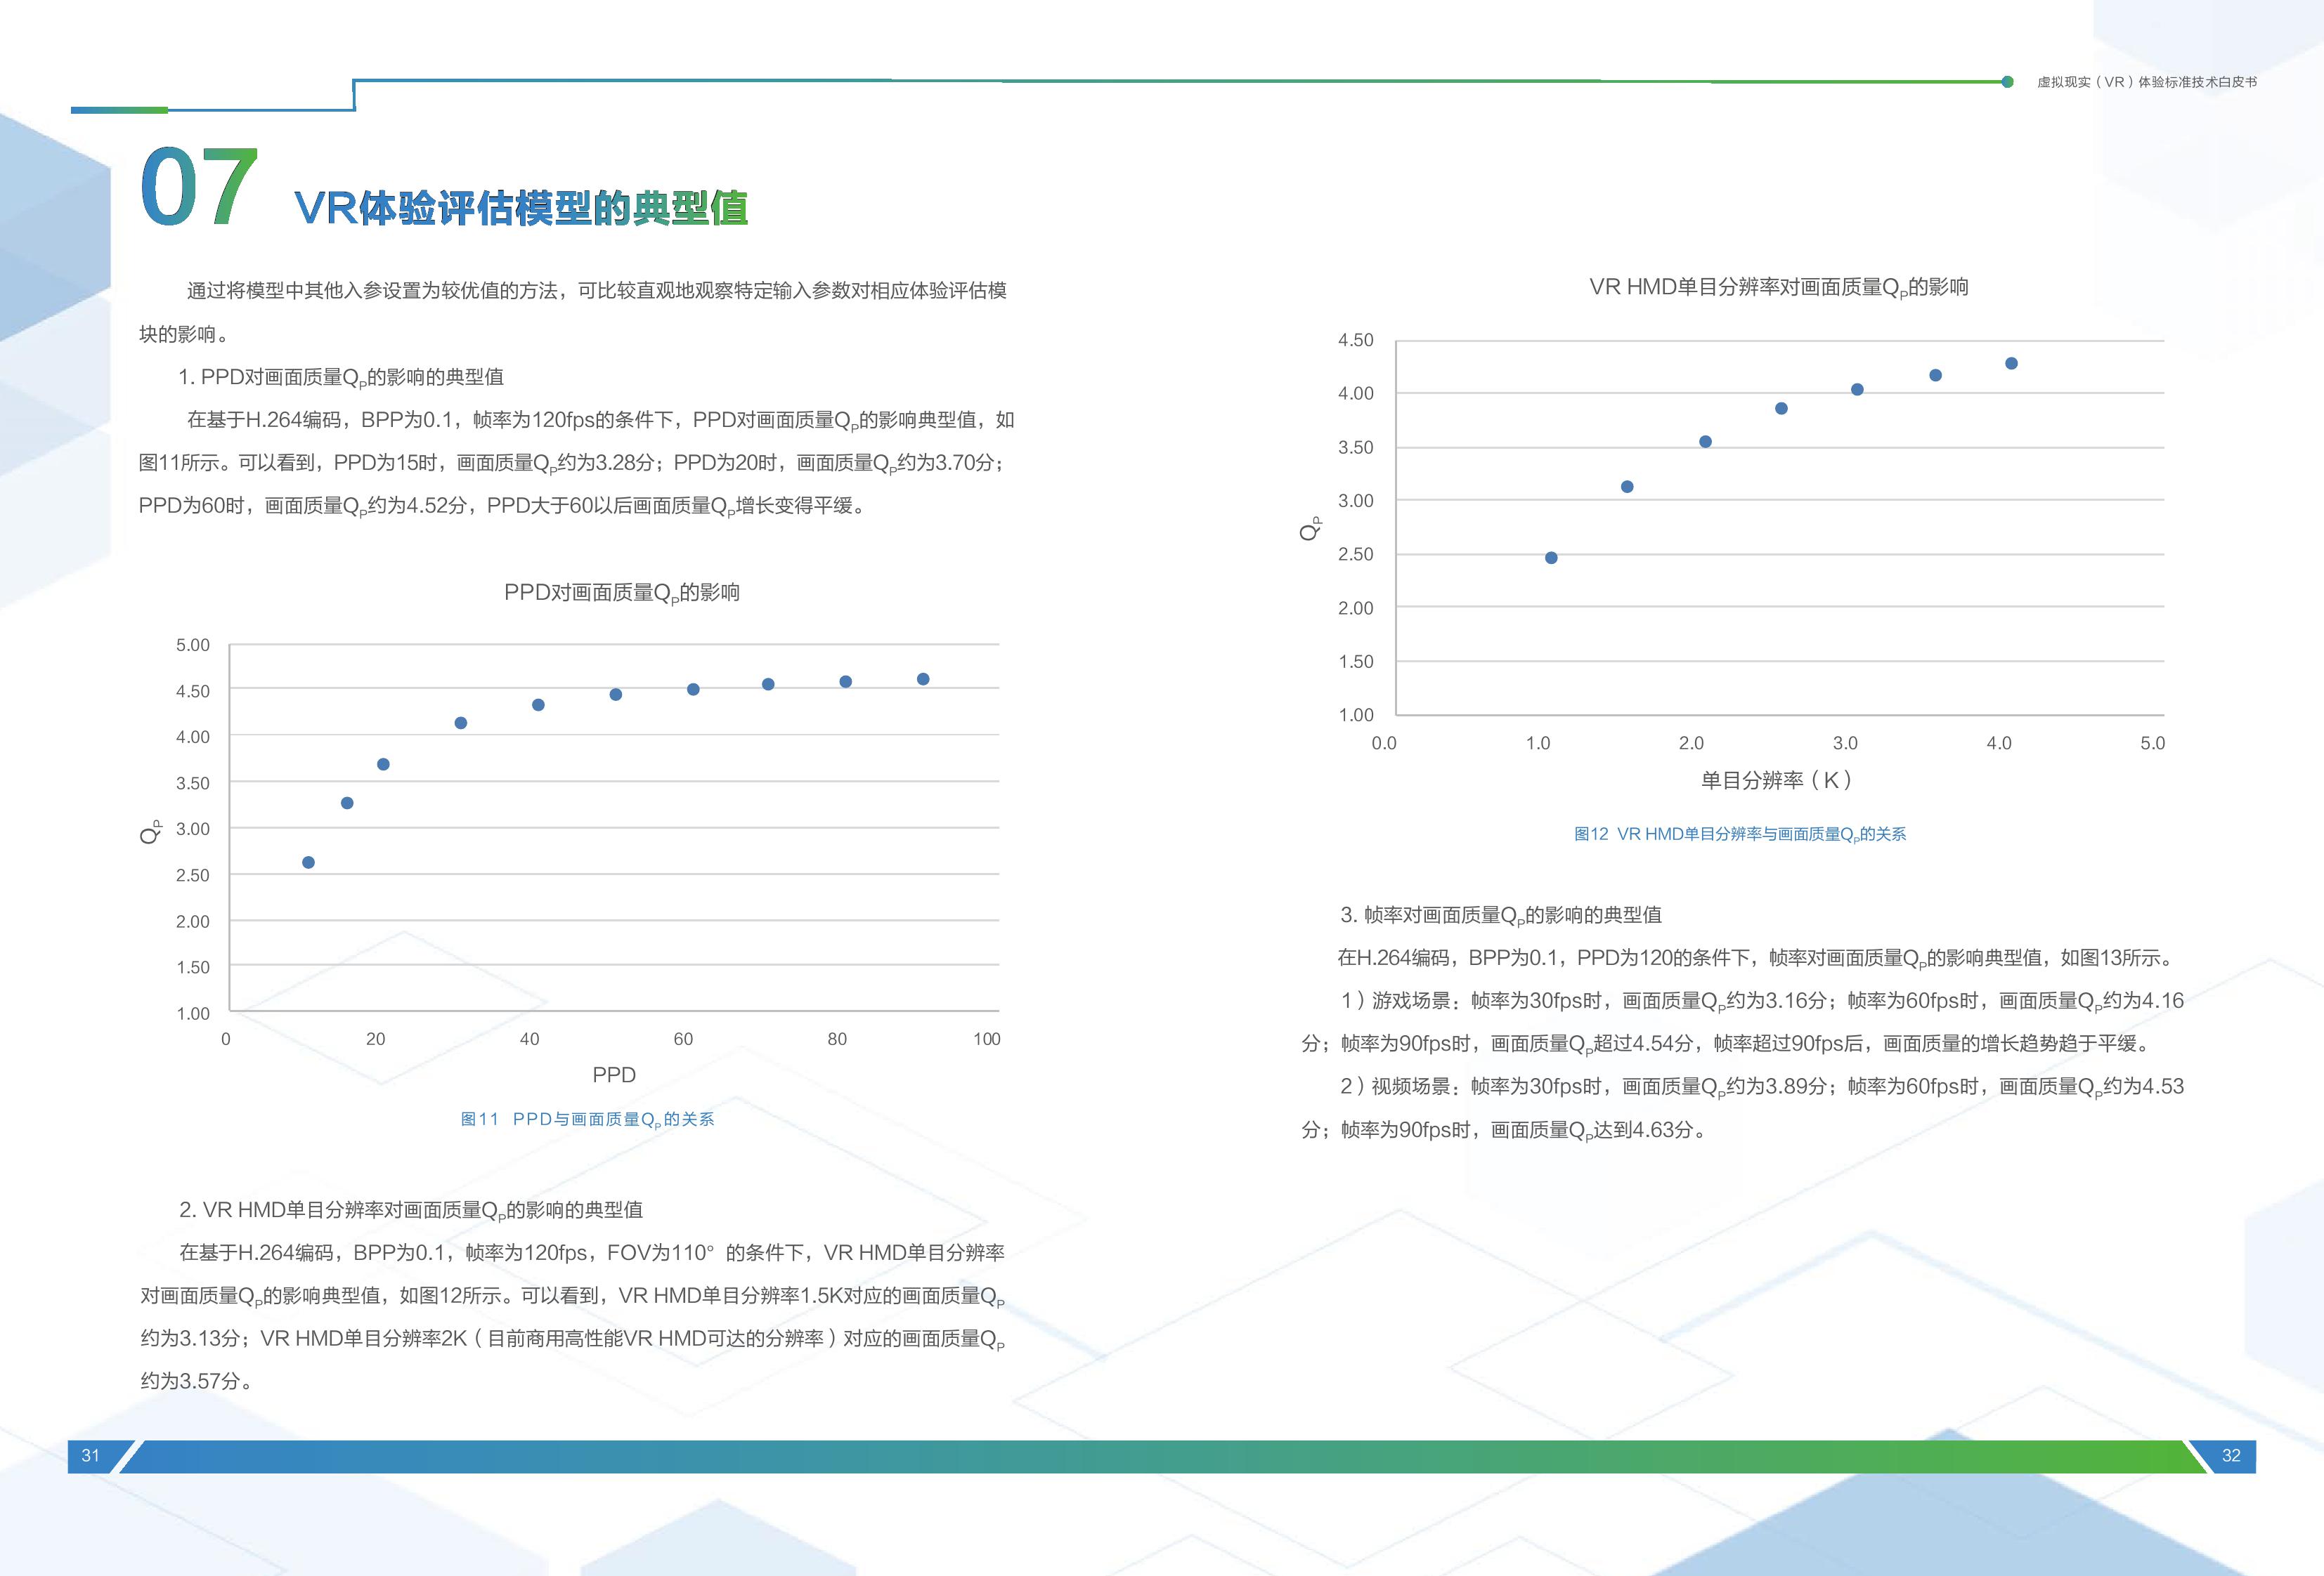Click PPD chart data point at PPD 60
The height and width of the screenshot is (1576, 2324).
pyautogui.click(x=693, y=688)
